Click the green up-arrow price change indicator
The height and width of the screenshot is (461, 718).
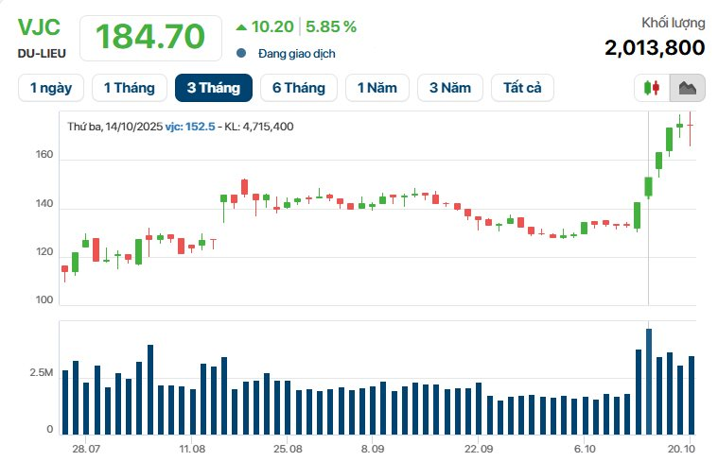coord(240,26)
